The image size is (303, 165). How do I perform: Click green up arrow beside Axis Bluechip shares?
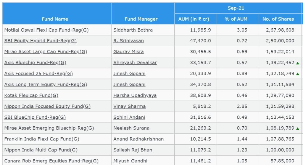297,63
